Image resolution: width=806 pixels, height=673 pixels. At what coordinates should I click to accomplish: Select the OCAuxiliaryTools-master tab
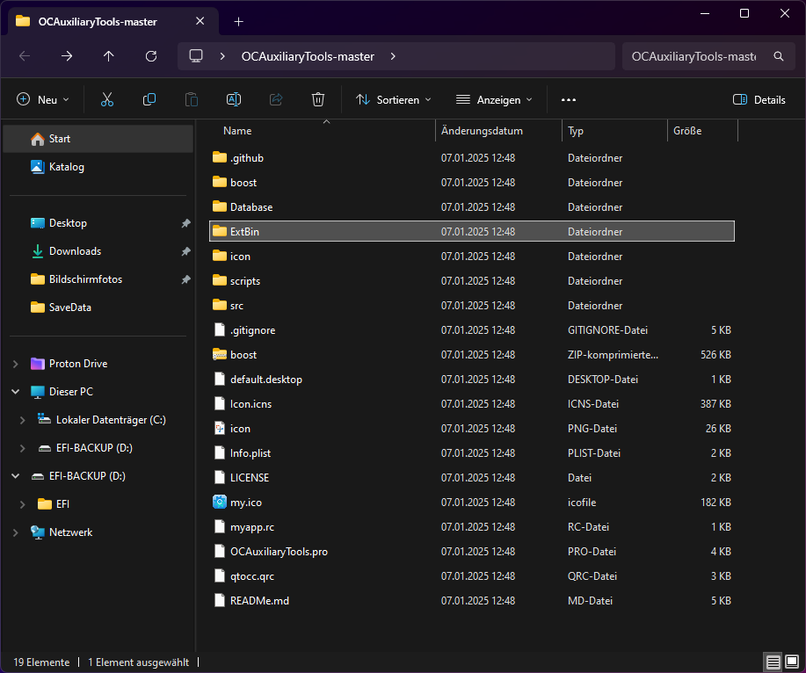tap(97, 21)
